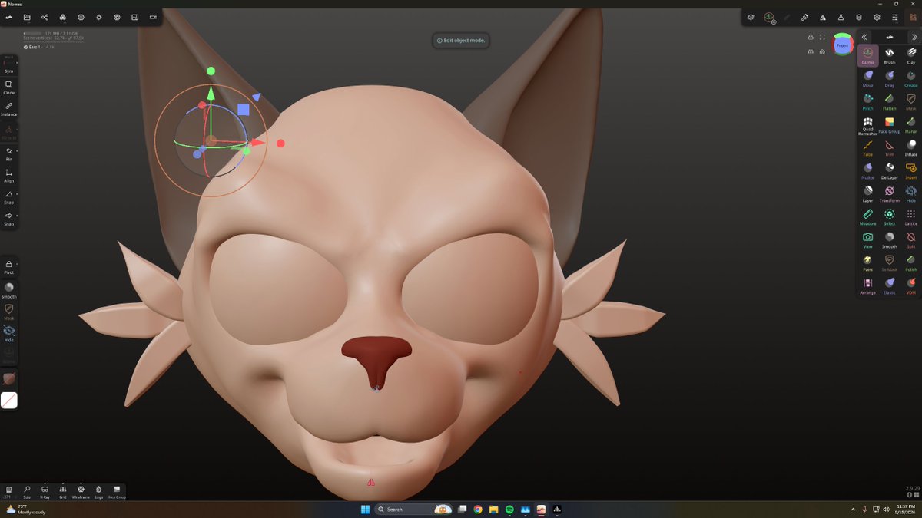Select the Pinch tool

[x=867, y=101]
